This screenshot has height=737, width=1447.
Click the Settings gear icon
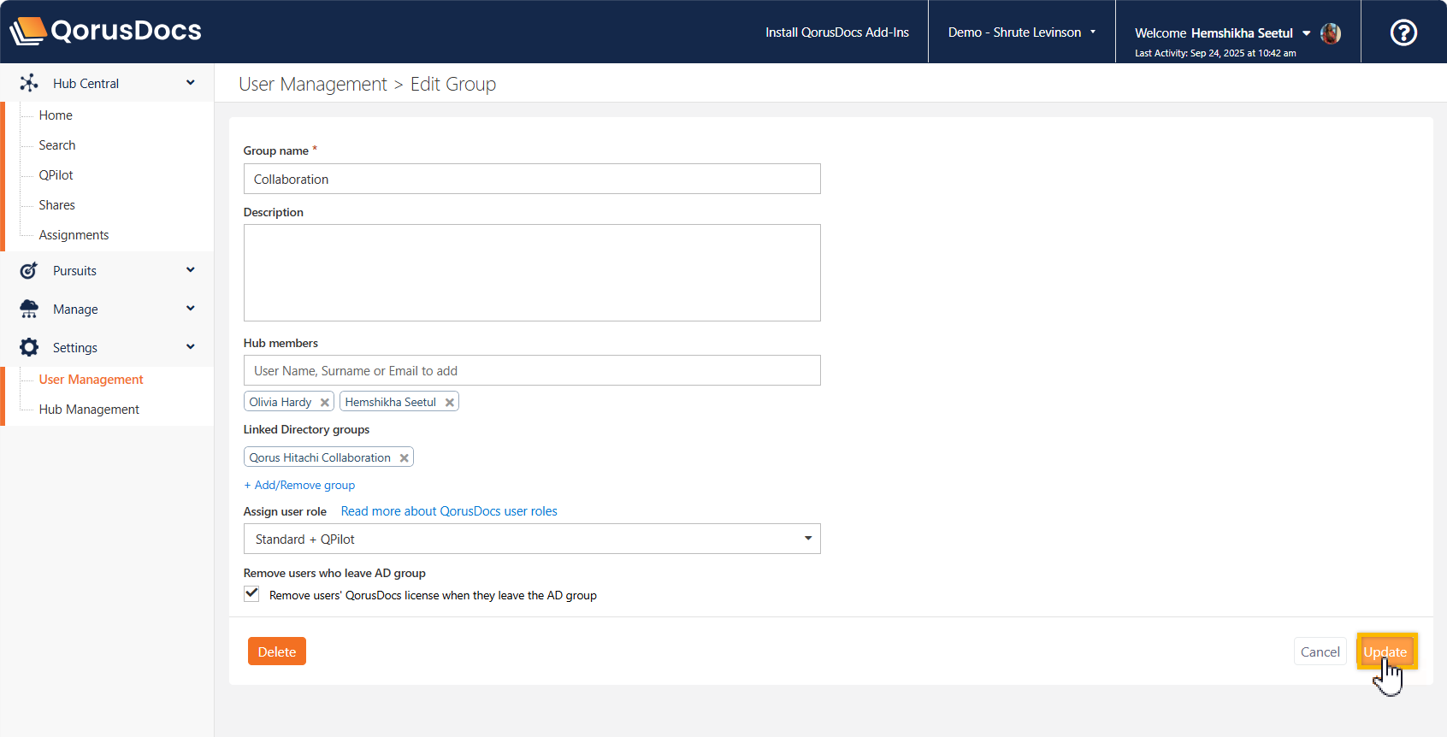point(29,347)
